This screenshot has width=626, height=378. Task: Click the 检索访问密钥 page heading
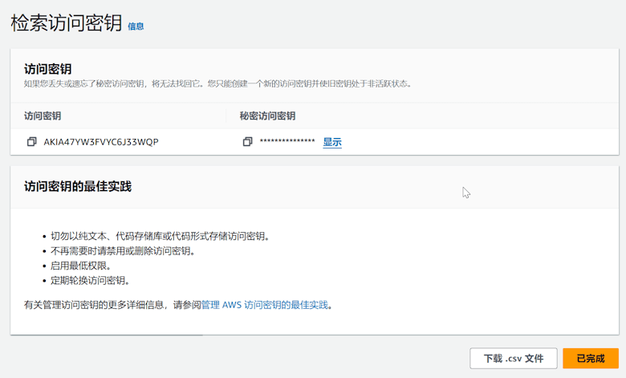(x=66, y=23)
